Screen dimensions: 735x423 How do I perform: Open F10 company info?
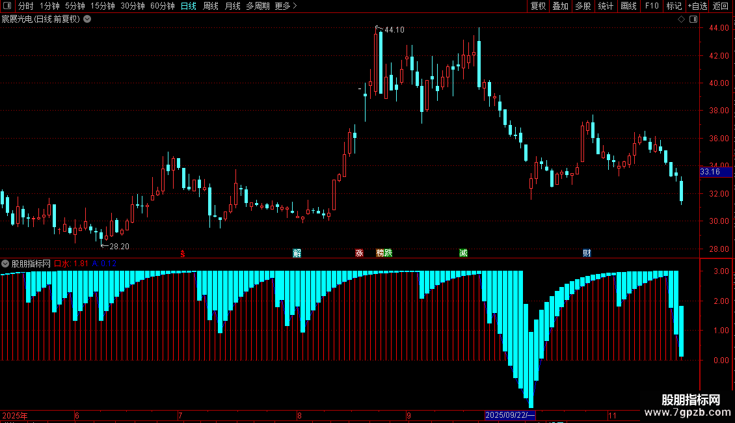click(652, 6)
